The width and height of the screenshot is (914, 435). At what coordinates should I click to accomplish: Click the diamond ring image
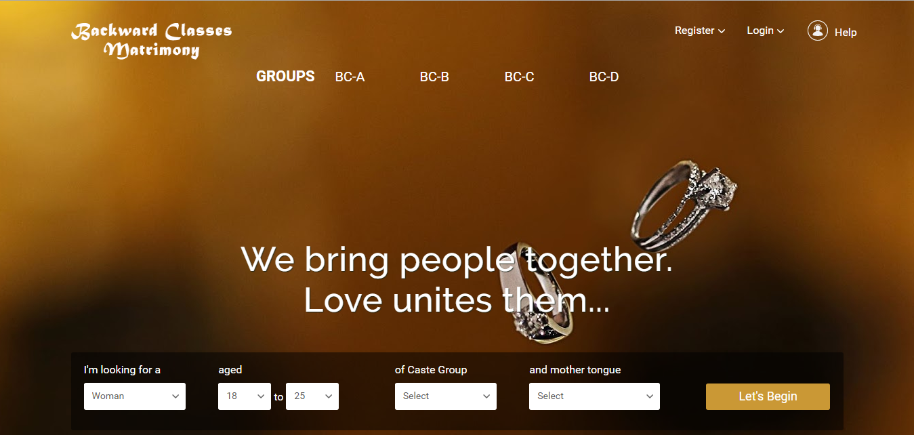pos(685,206)
